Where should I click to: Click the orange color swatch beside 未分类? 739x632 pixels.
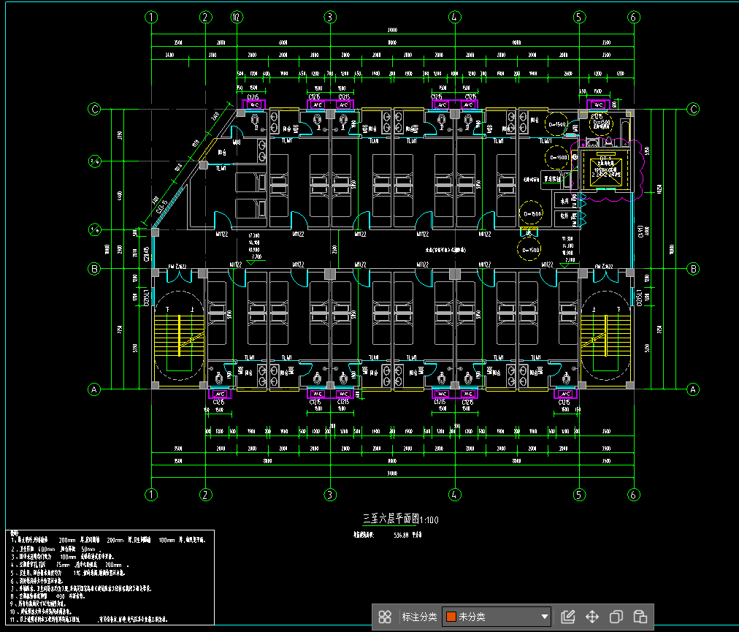451,617
